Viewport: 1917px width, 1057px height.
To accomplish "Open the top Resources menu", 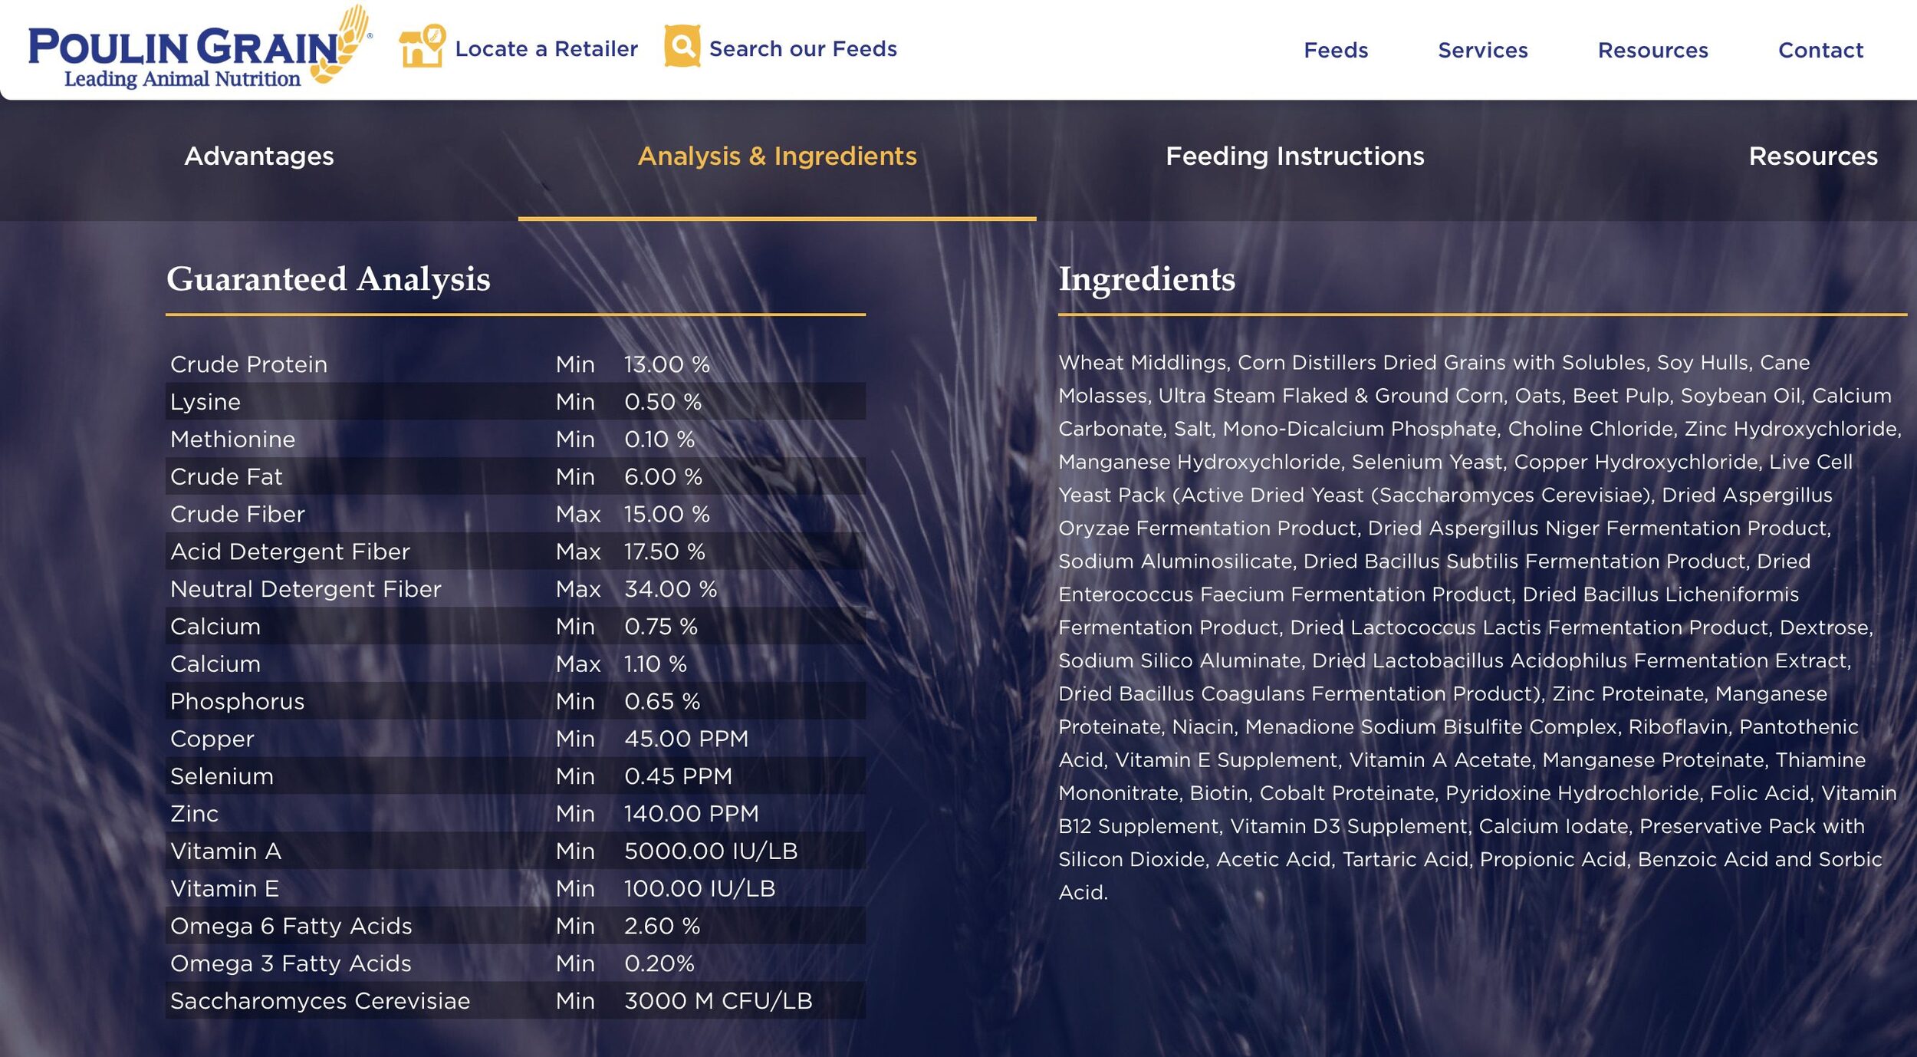I will click(x=1652, y=51).
